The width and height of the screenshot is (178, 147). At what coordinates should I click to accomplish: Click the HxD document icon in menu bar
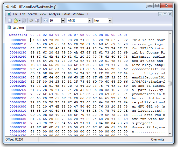click(x=9, y=14)
